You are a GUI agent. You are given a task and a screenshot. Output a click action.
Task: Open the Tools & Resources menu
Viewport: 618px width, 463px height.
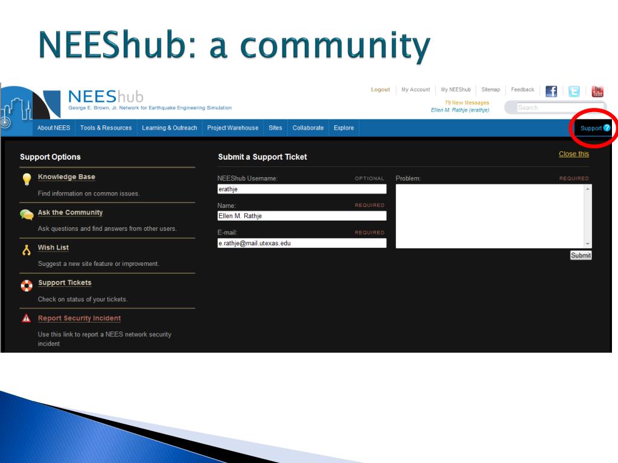click(106, 128)
